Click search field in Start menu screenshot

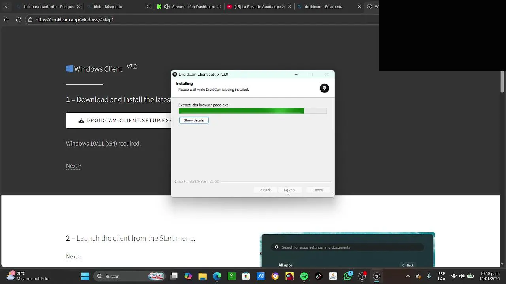(348, 247)
